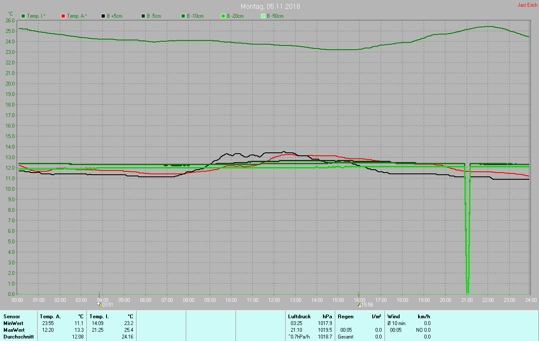Click the Wind column header
Viewport: 539px width, 341px height.
[x=394, y=316]
